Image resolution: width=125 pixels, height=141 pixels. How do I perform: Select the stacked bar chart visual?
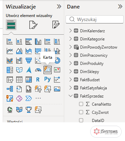[x=10, y=41]
